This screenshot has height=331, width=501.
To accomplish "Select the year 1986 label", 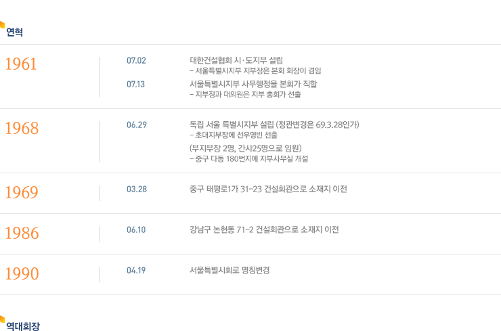I will (x=22, y=233).
